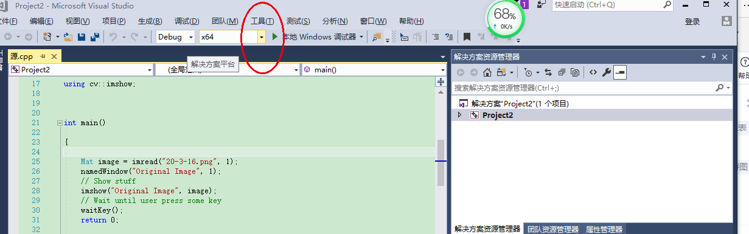749x234 pixels.
Task: Open the Debug configuration dropdown
Action: [191, 36]
